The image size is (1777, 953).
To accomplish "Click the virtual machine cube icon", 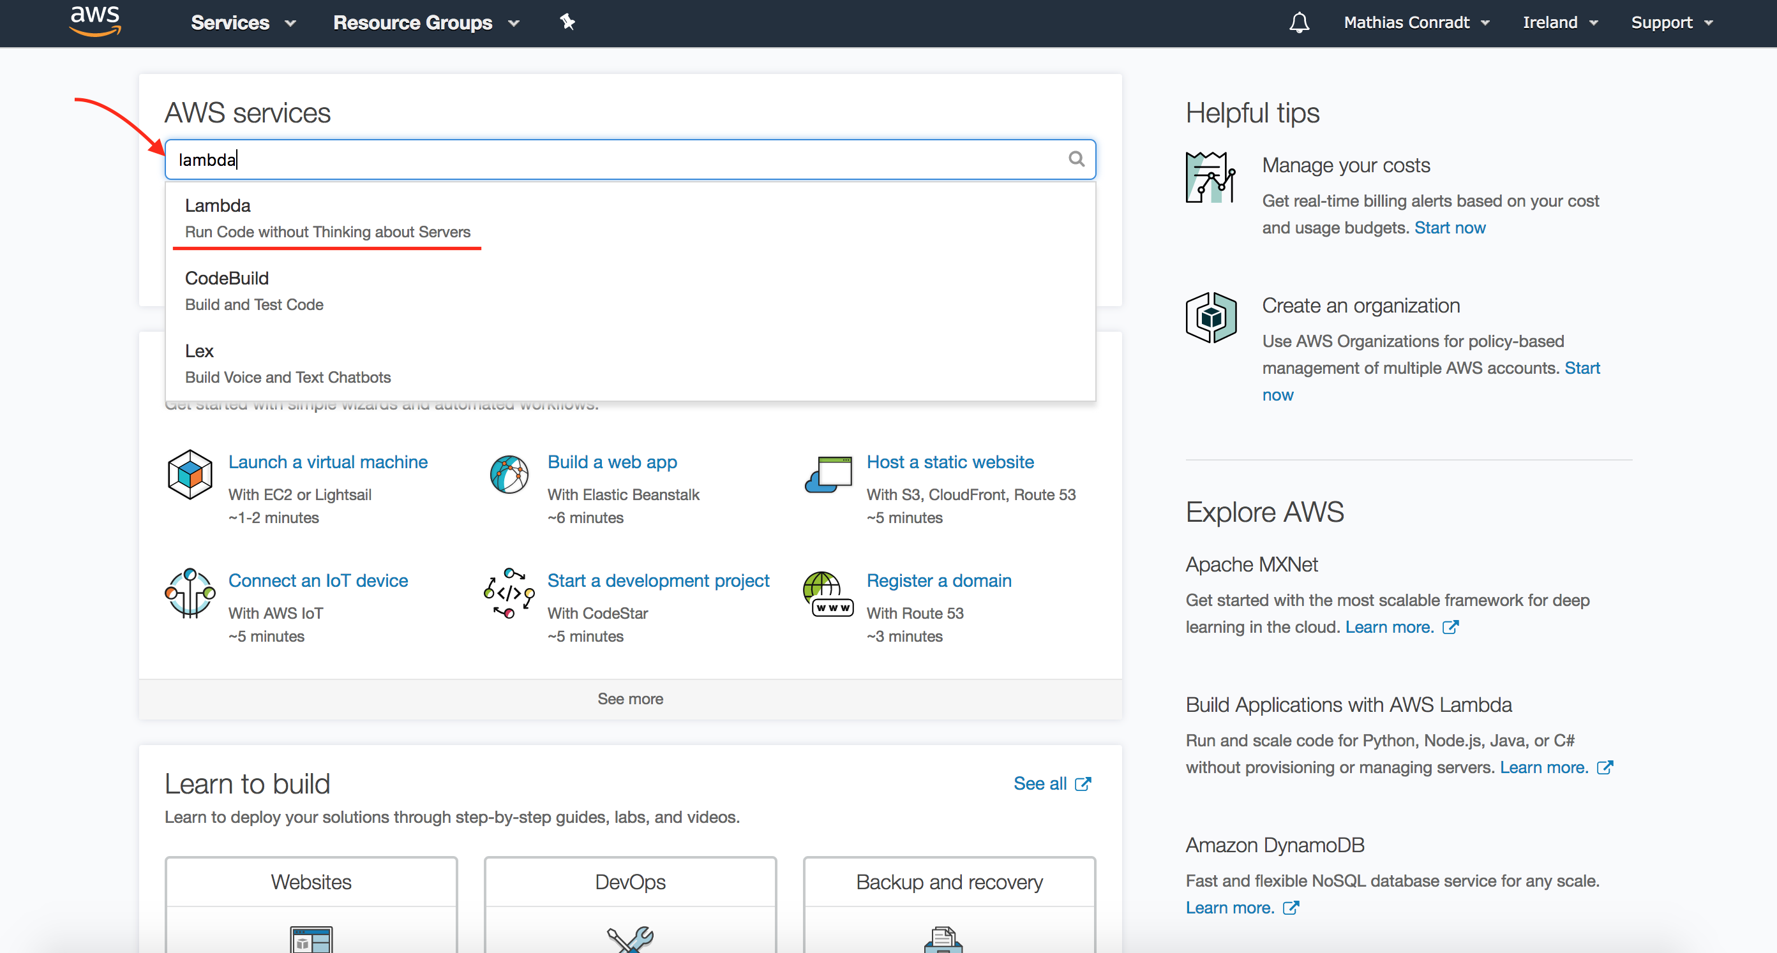I will [x=190, y=475].
